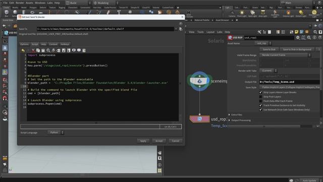Click the help icon in Edit Tool dialog

181,24
